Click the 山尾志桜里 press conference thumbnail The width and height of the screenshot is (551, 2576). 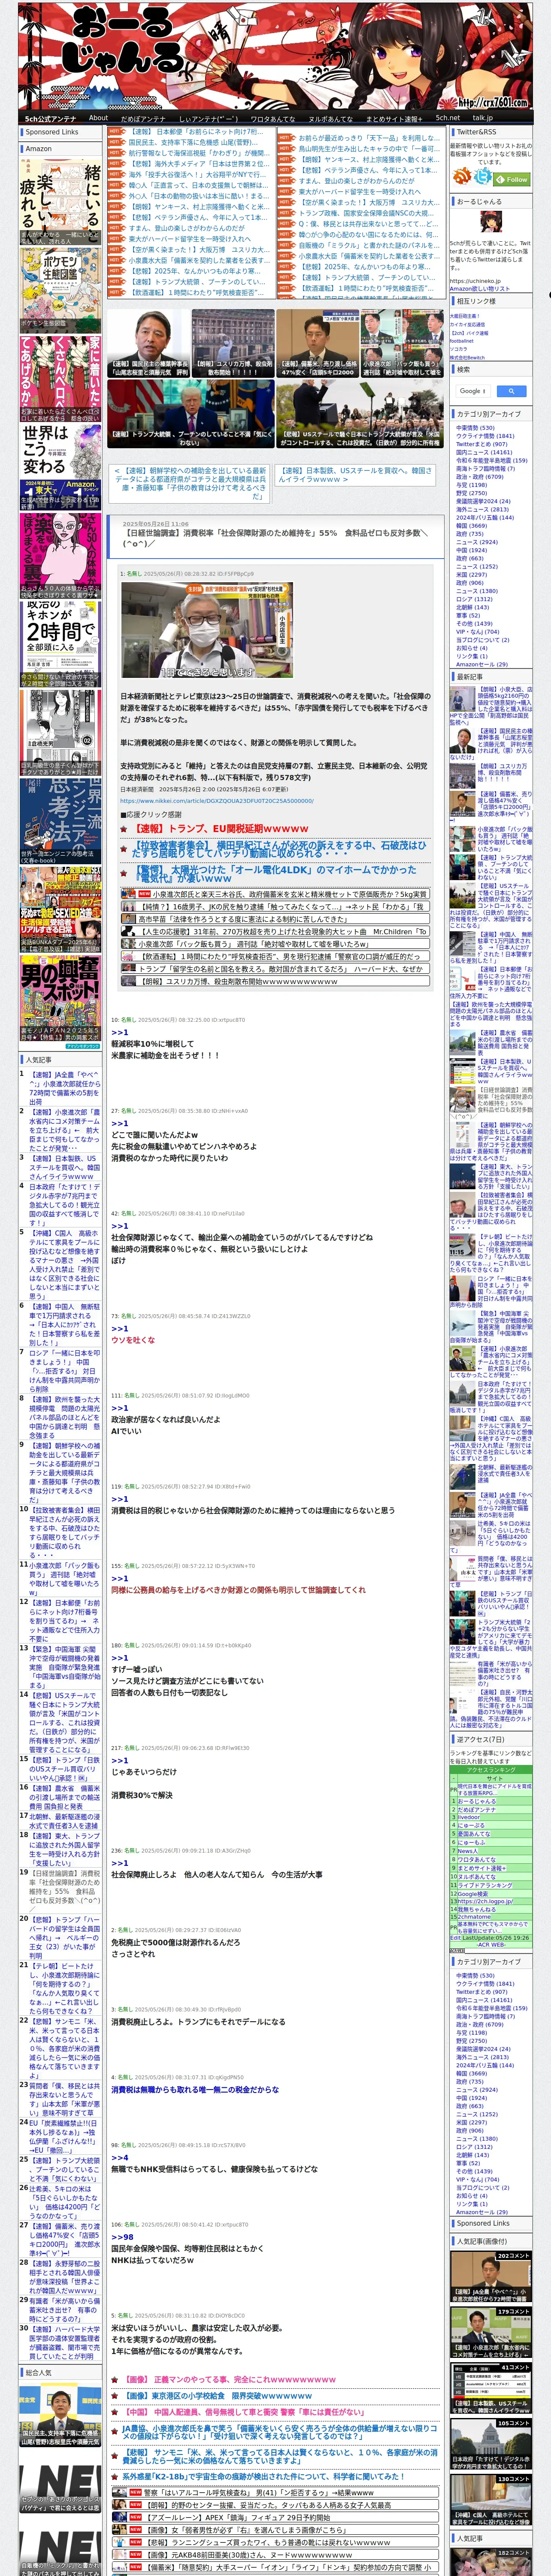(x=148, y=343)
